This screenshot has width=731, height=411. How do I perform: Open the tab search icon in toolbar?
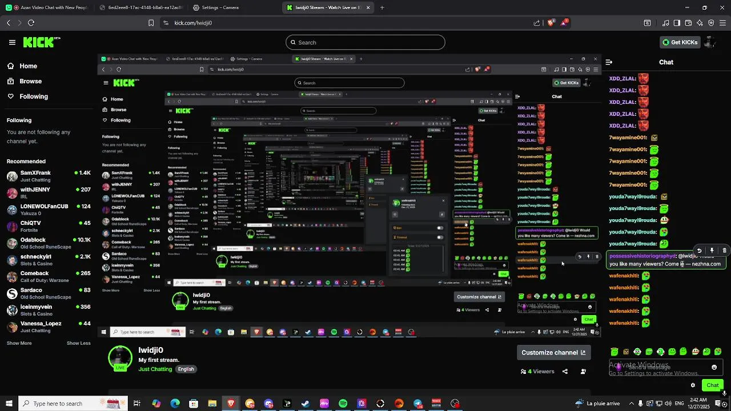click(647, 23)
